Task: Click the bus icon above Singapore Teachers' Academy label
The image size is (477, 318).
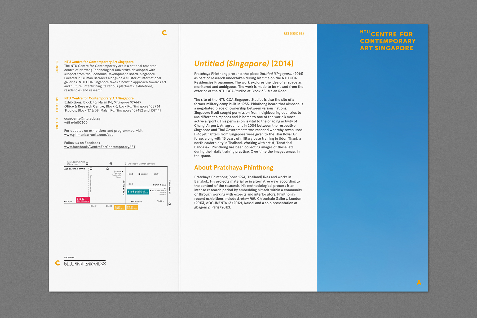Action: coord(108,169)
